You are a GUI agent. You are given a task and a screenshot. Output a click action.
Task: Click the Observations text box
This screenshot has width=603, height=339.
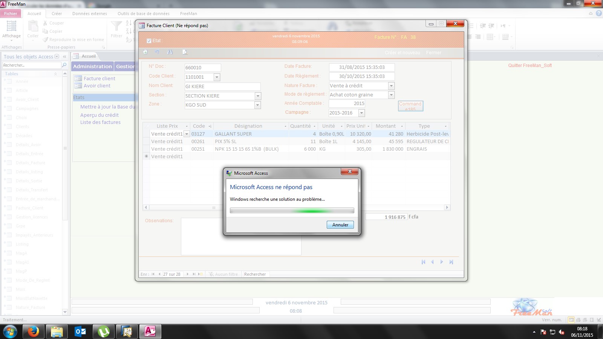click(x=241, y=237)
